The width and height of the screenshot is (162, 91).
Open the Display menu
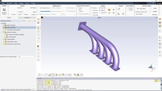click(x=21, y=3)
